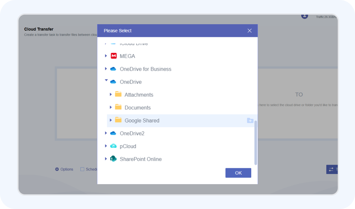Click the Attachments folder icon
Viewport: 355px width, 209px height.
pyautogui.click(x=118, y=94)
